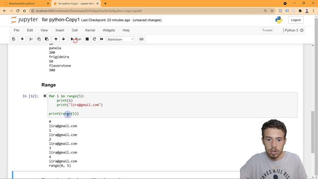The image size is (318, 179).
Task: Open the command palette keyboard icon
Action: click(141, 39)
